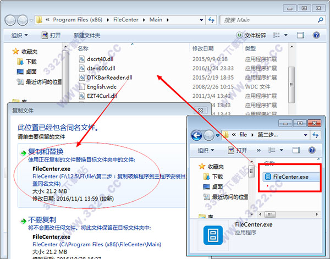Screen dimensions: 330x259
Task: Open 最近访问的位置 in Main window sidebar
Action: (40, 81)
